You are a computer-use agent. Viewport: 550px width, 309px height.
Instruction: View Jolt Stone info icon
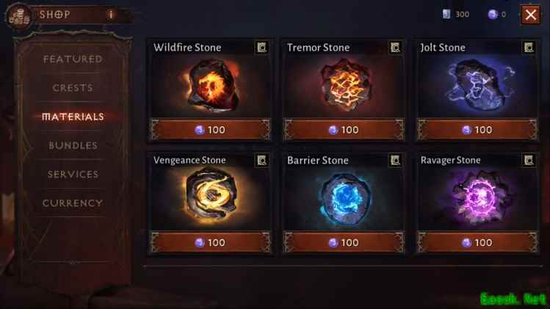pyautogui.click(x=529, y=48)
